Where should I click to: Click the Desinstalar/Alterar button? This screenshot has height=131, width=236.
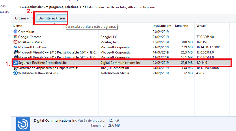pos(52,18)
